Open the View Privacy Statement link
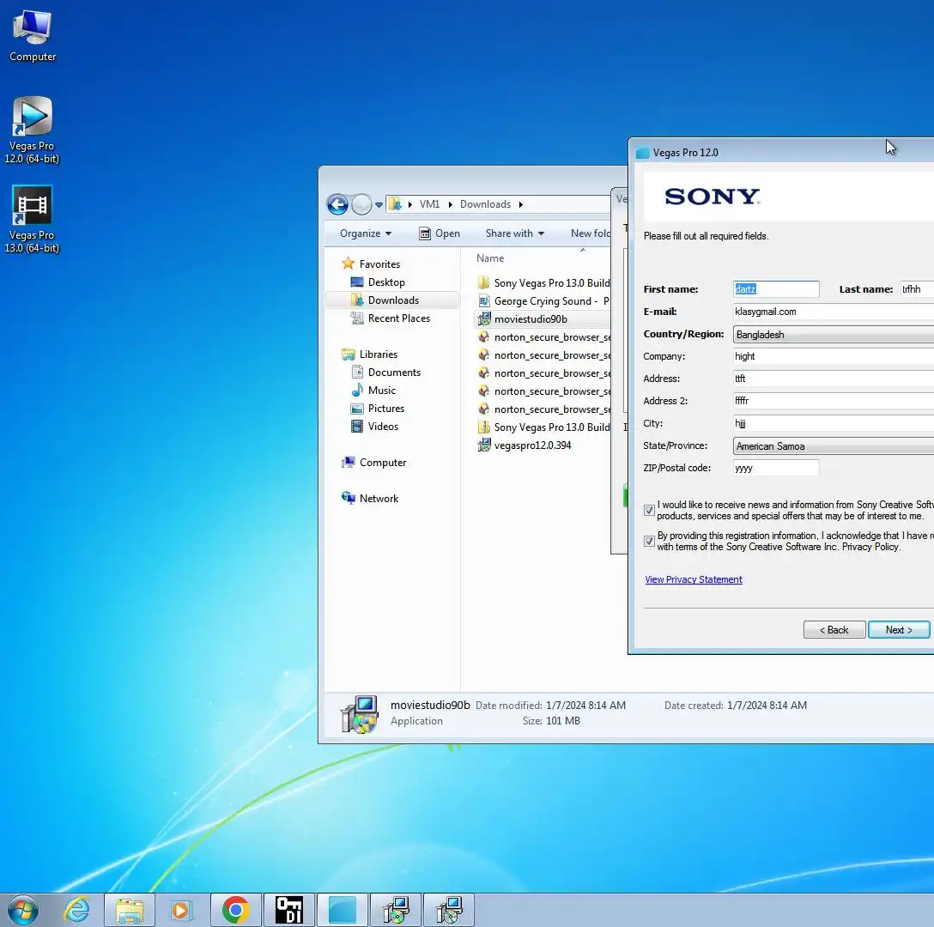Screen dimensions: 934x927 click(694, 579)
